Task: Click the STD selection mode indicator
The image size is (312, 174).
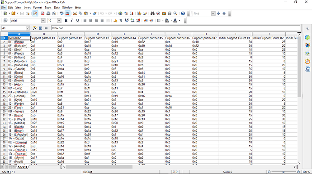Action: 175,172
